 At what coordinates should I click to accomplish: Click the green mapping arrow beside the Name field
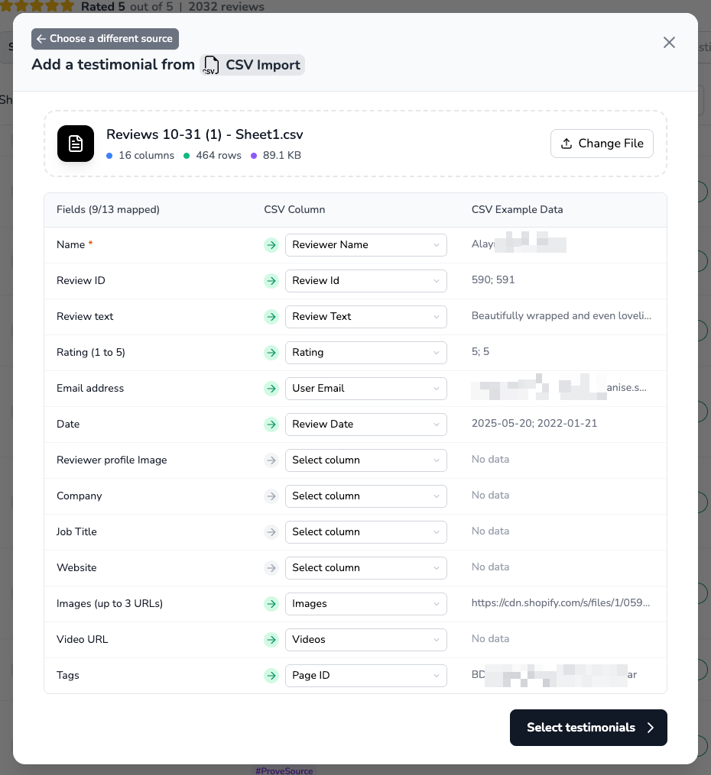pyautogui.click(x=271, y=244)
